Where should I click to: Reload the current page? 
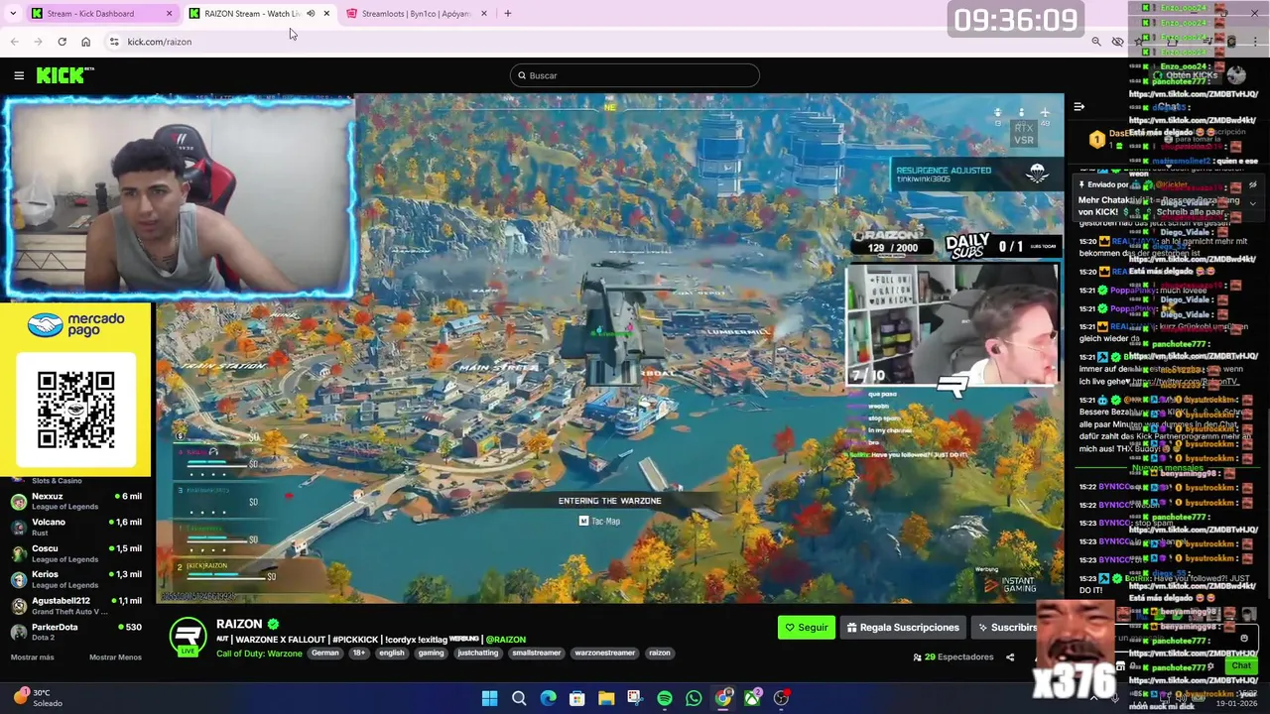coord(62,42)
